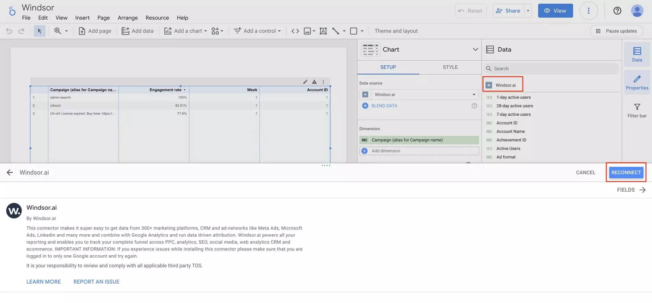Open the Edit menu

[43, 18]
